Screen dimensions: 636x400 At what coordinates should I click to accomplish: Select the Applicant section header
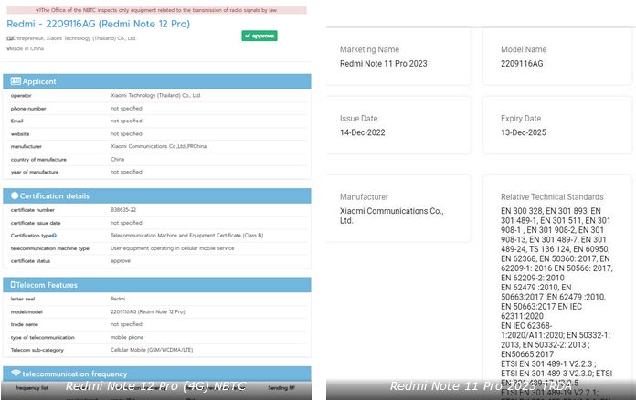(157, 81)
